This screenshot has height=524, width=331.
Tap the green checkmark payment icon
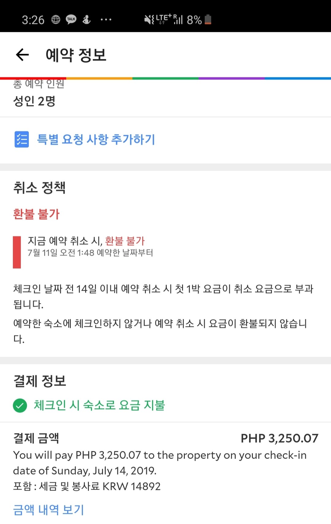coord(20,406)
